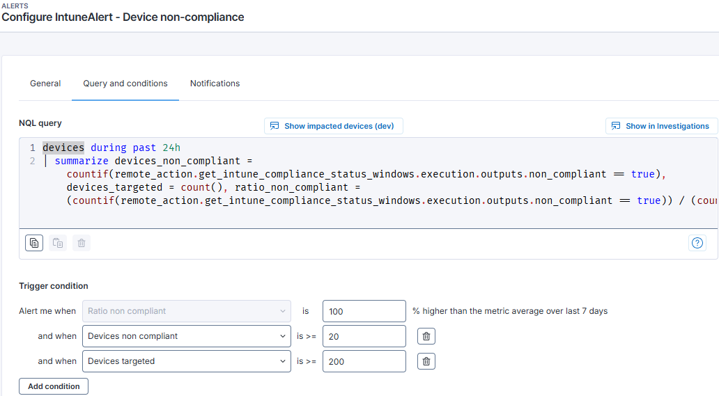This screenshot has height=396, width=719.
Task: Click the threshold field containing 100
Action: (x=364, y=311)
